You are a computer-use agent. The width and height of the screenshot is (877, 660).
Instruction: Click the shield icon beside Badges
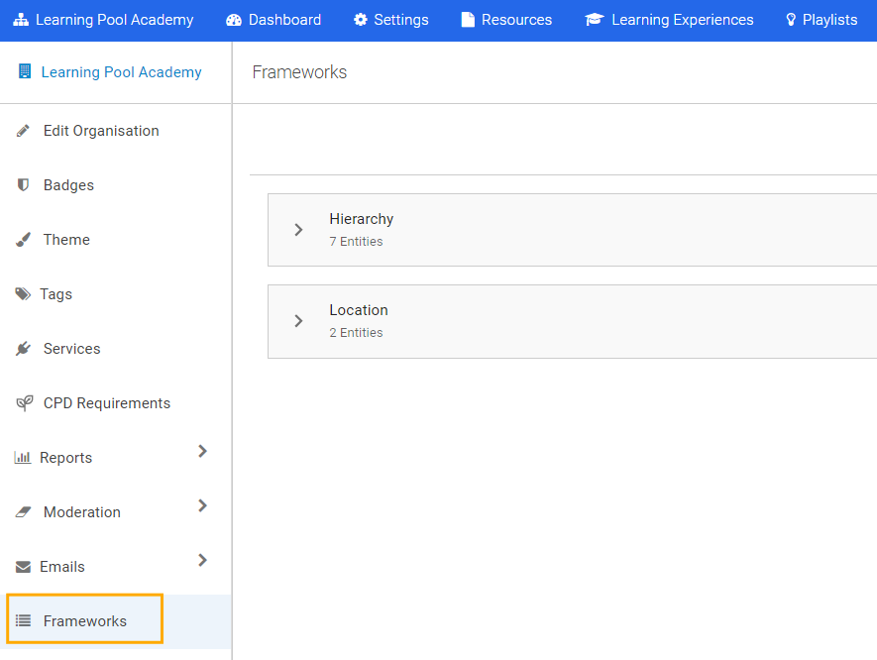click(x=22, y=184)
